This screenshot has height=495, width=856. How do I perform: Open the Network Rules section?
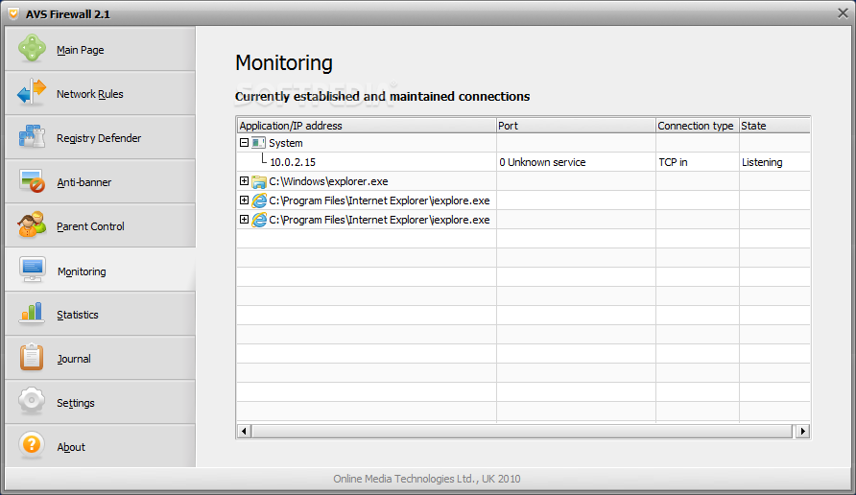[100, 93]
